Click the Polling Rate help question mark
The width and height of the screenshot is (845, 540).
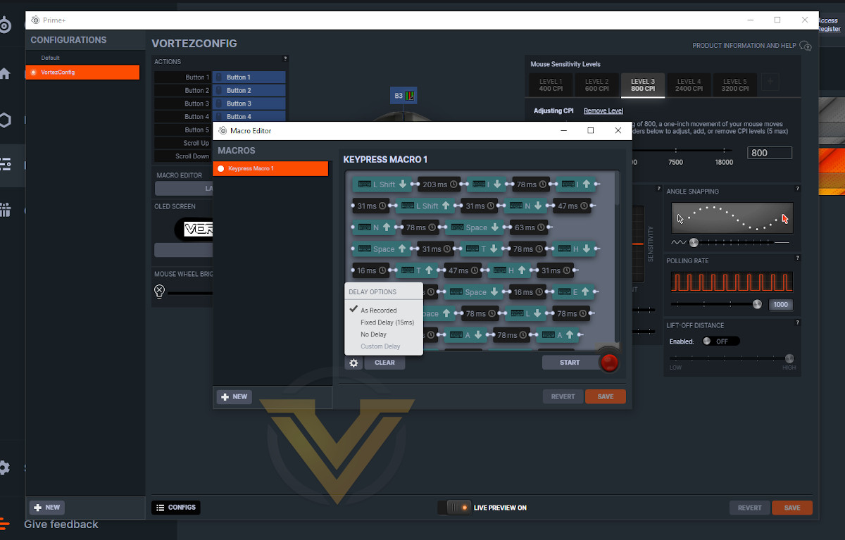[x=797, y=258]
